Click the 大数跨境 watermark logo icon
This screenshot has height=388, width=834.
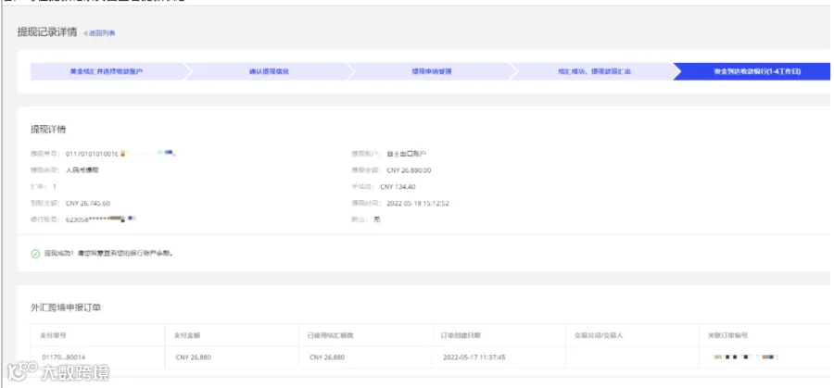[x=22, y=372]
